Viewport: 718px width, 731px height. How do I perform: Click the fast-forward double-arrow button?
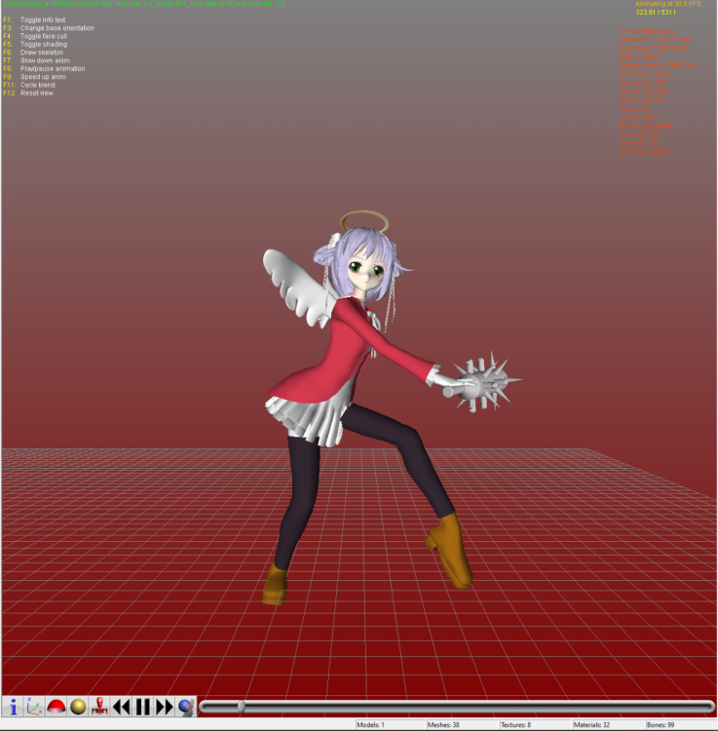click(164, 707)
